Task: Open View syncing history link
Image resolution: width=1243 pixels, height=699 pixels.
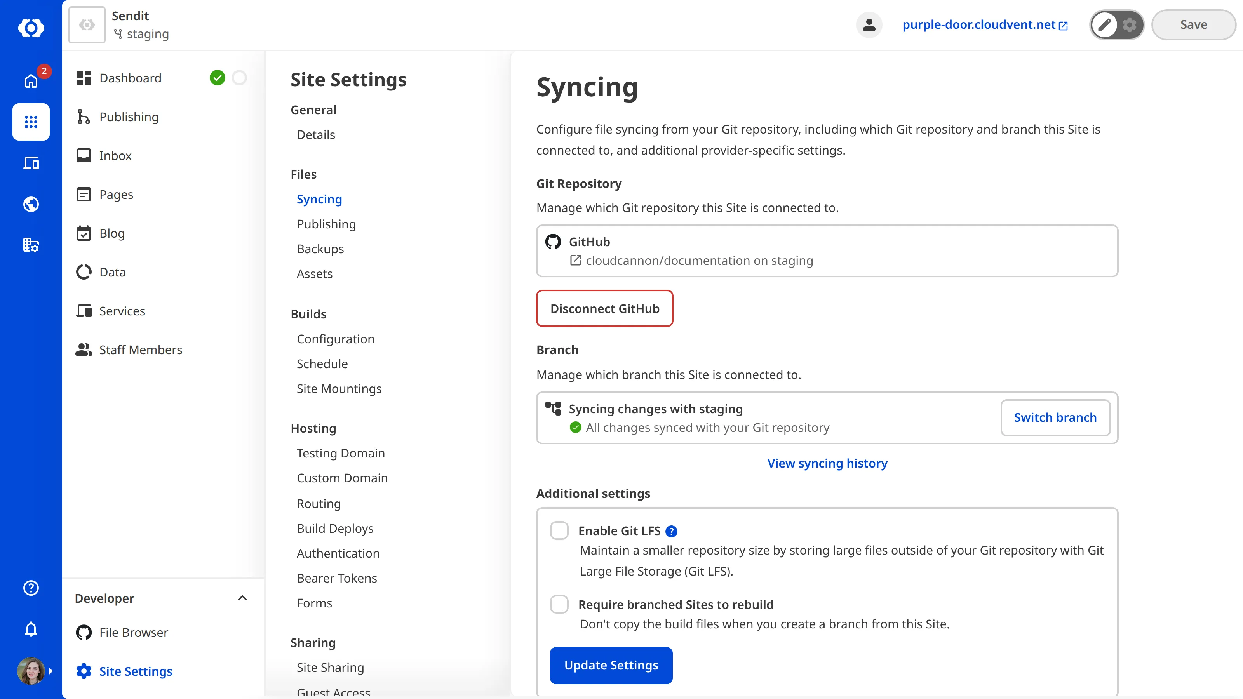Action: tap(827, 463)
